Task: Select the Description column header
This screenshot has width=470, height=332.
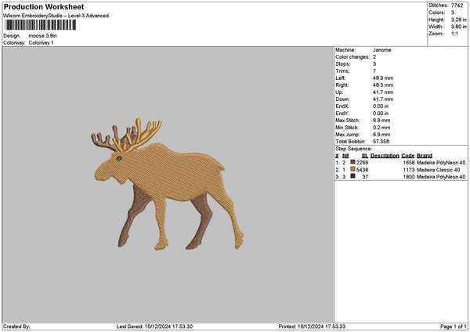Action: point(385,155)
